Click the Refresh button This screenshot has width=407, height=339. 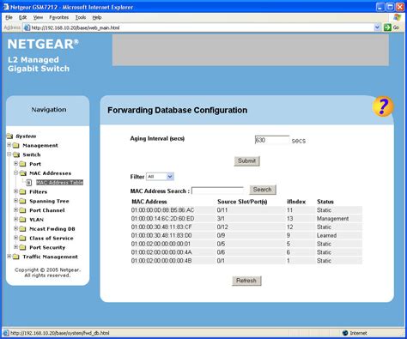246,281
